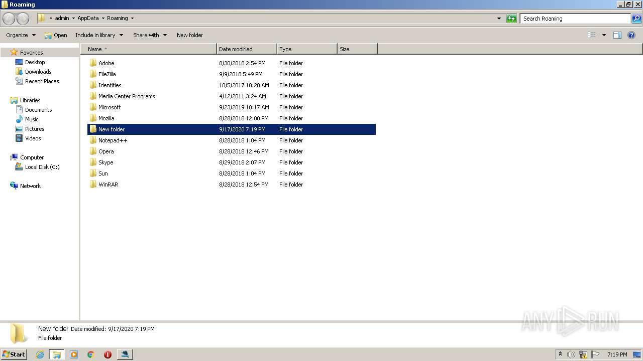Open Pictures library in navigation pane
643x361 pixels.
(x=35, y=129)
